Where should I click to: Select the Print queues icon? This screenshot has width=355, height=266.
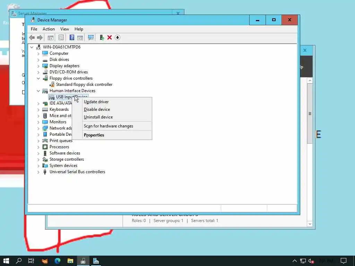pyautogui.click(x=45, y=141)
